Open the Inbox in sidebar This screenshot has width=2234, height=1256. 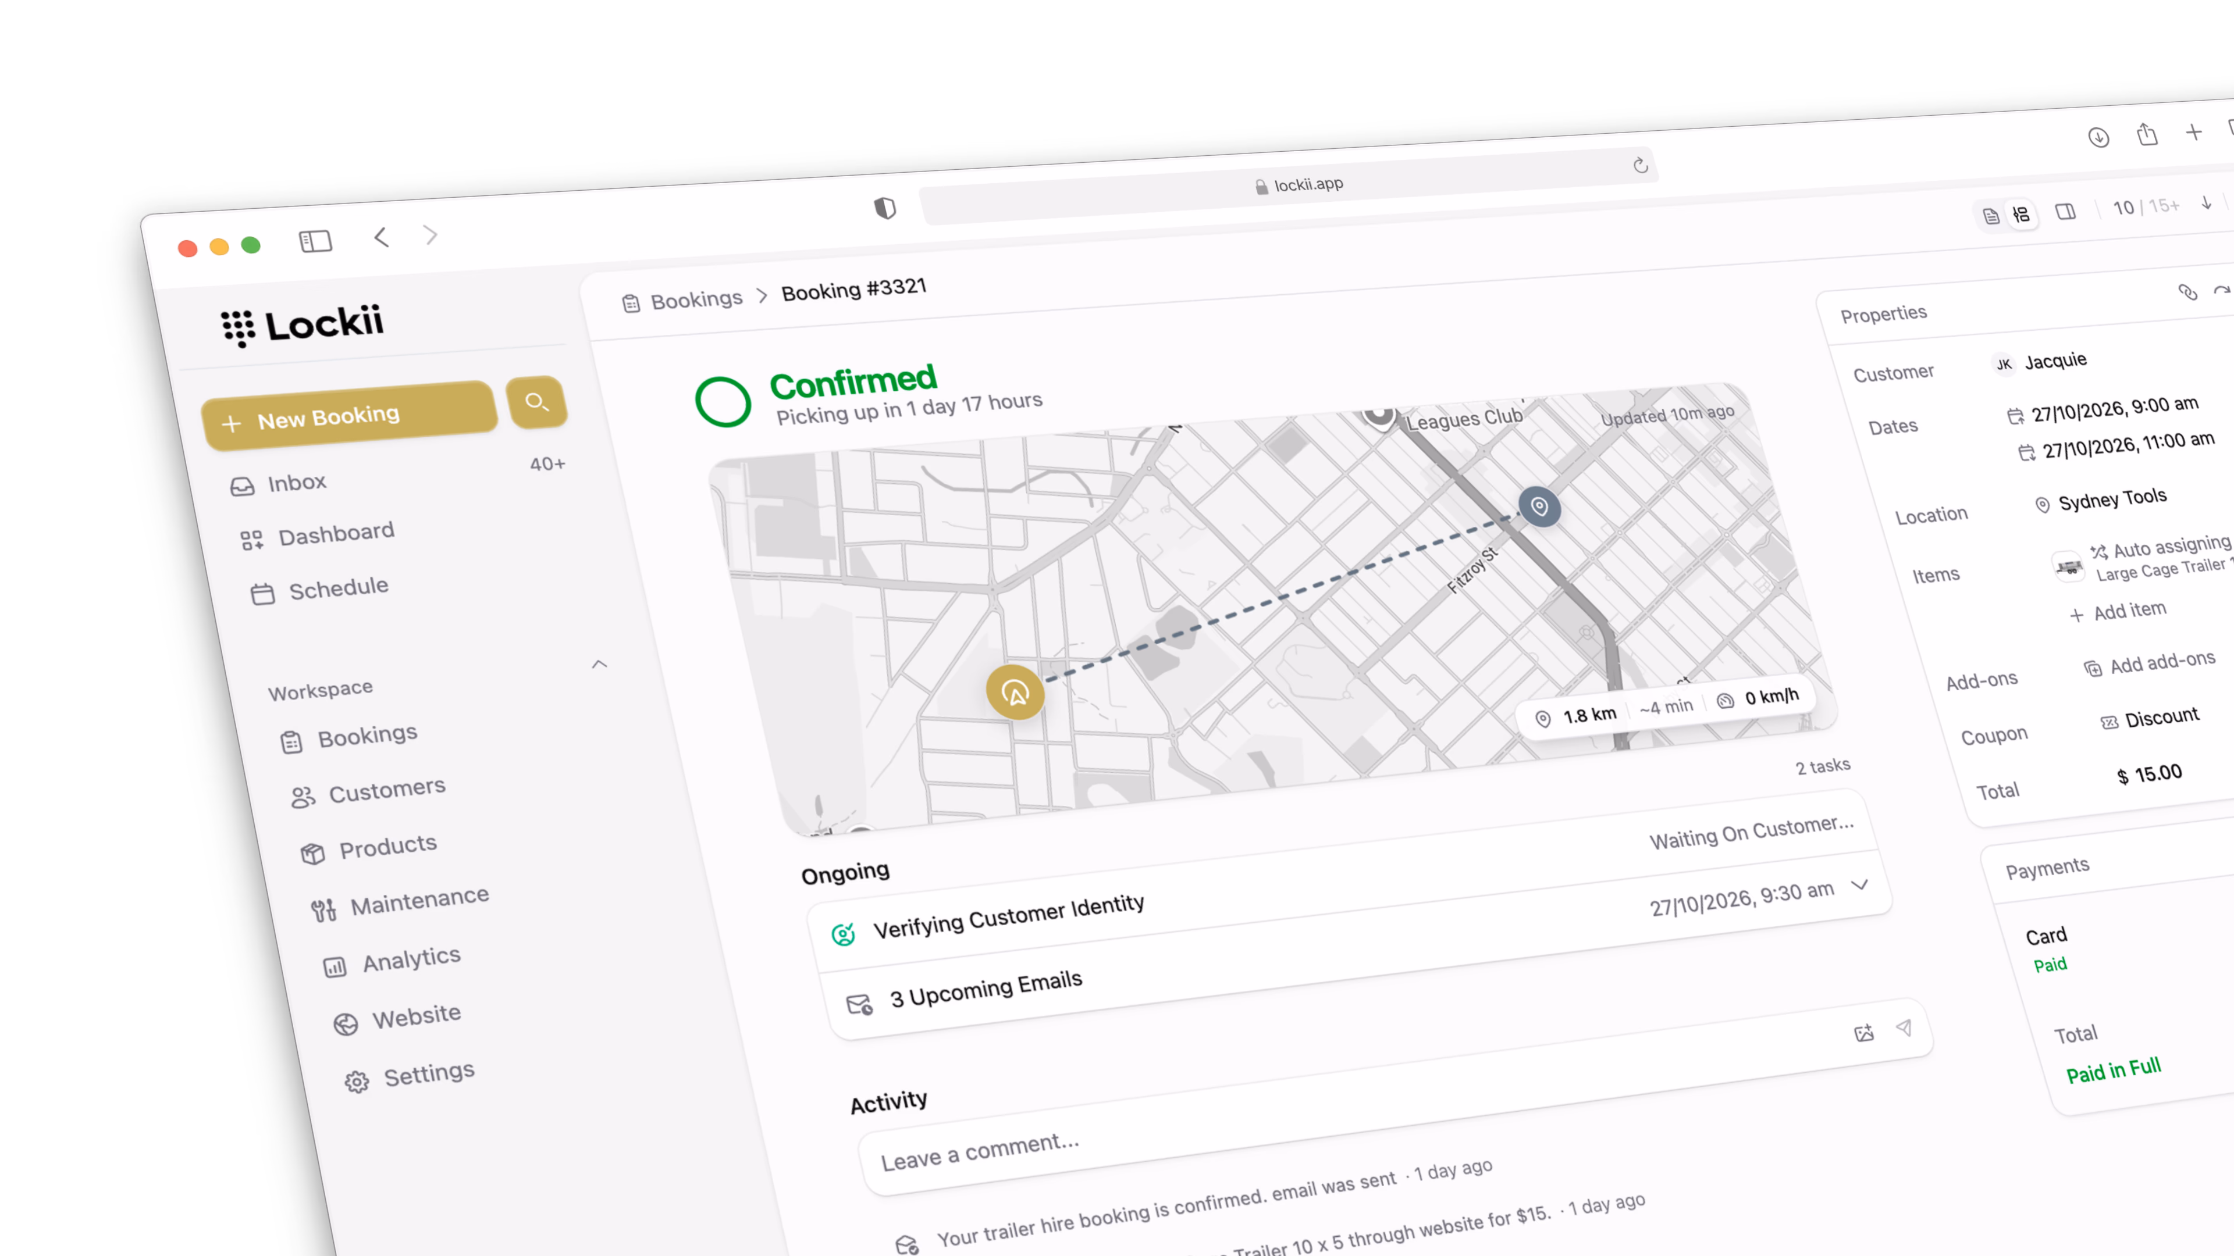click(279, 484)
